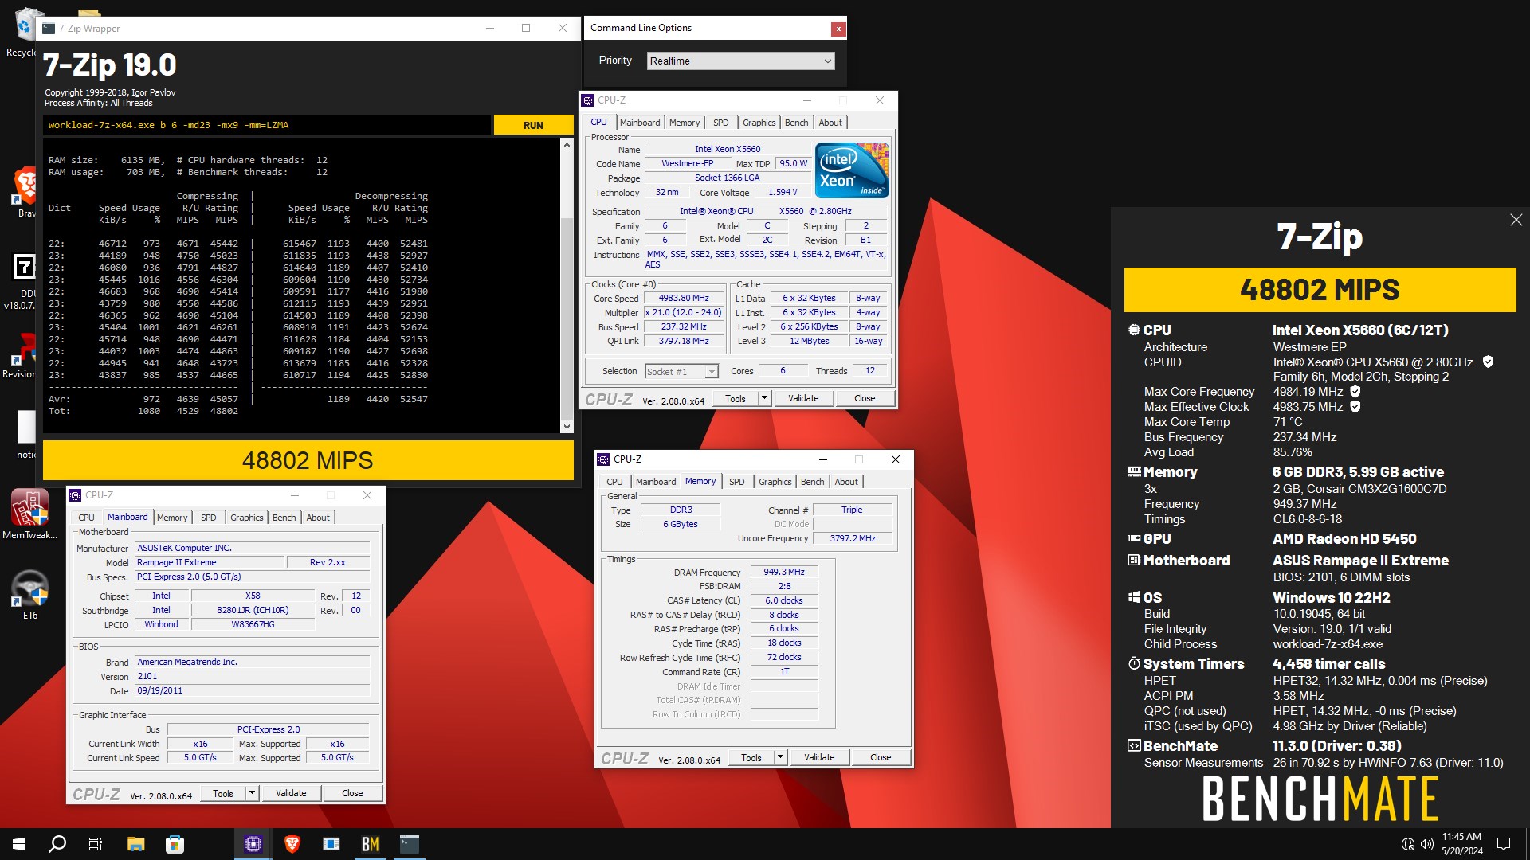1530x860 pixels.
Task: Click Tools button in top CPU-Z window
Action: point(736,398)
